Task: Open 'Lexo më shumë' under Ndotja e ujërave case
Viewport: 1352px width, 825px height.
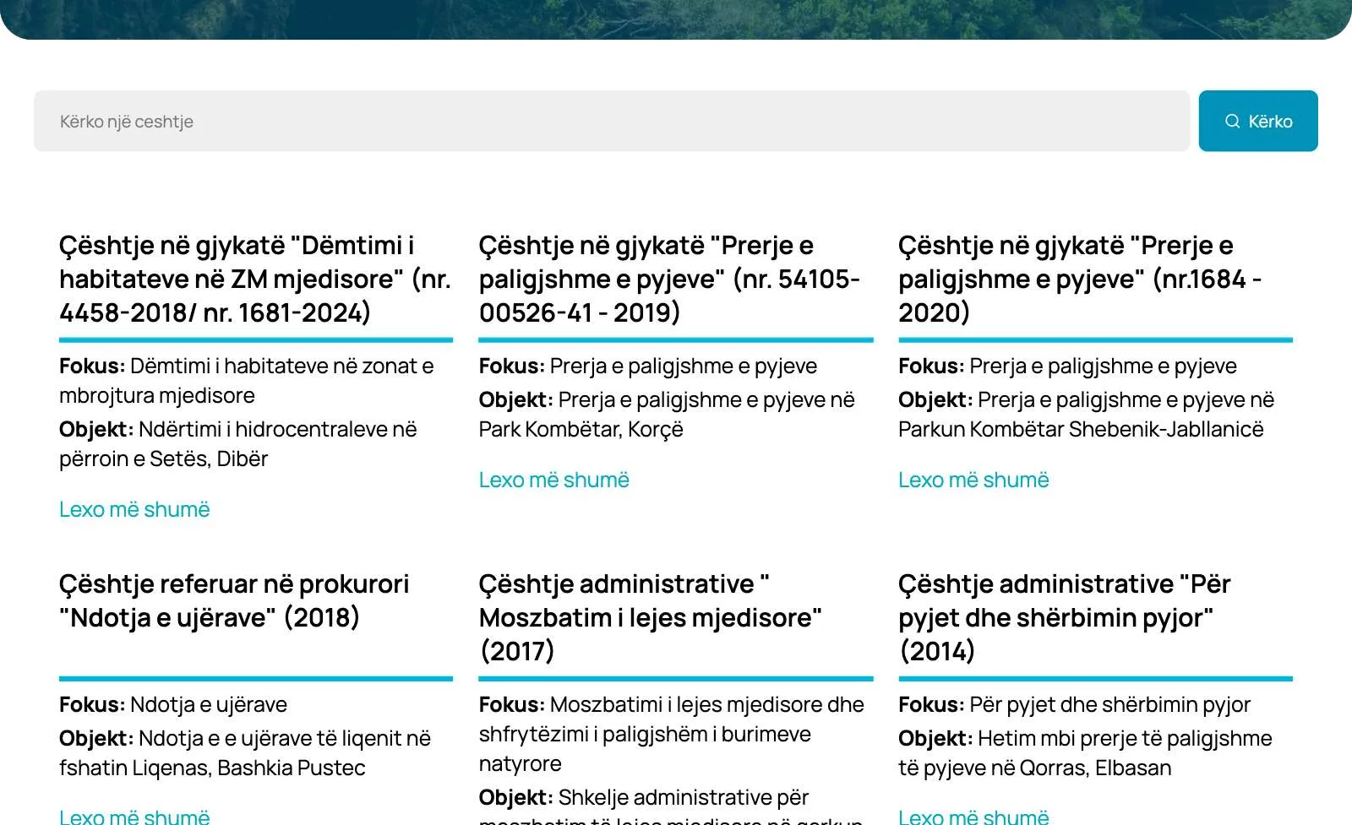Action: (x=134, y=816)
